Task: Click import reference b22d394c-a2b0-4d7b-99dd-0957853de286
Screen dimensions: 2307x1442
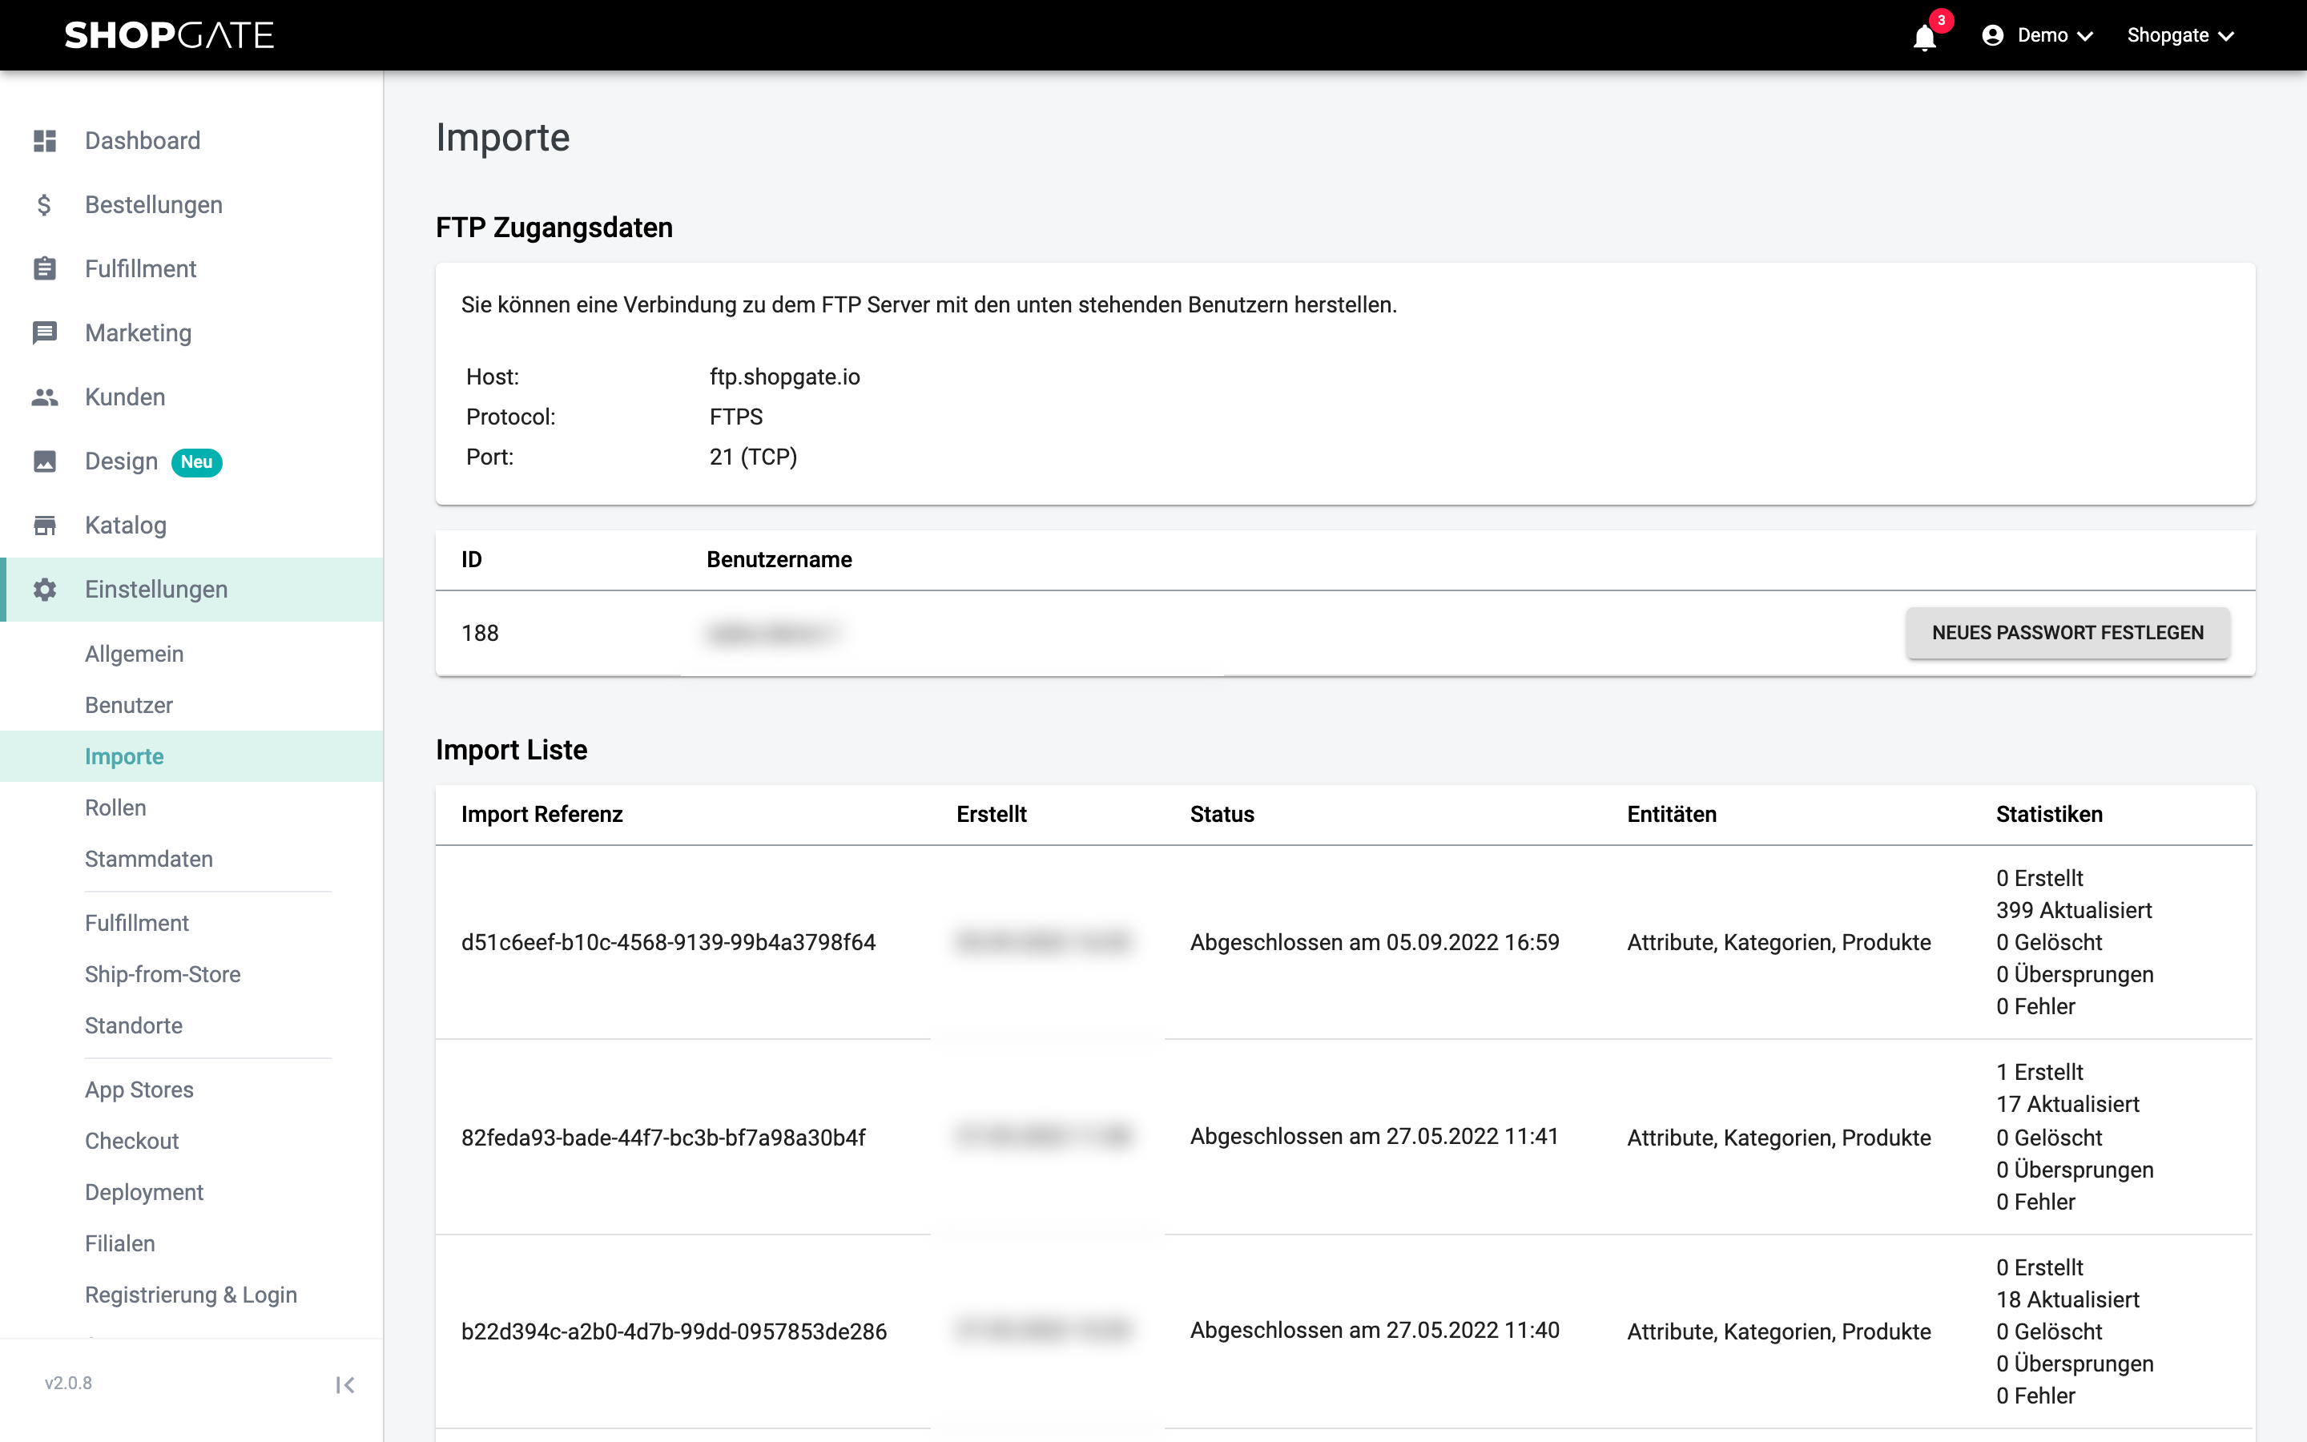Action: point(674,1331)
